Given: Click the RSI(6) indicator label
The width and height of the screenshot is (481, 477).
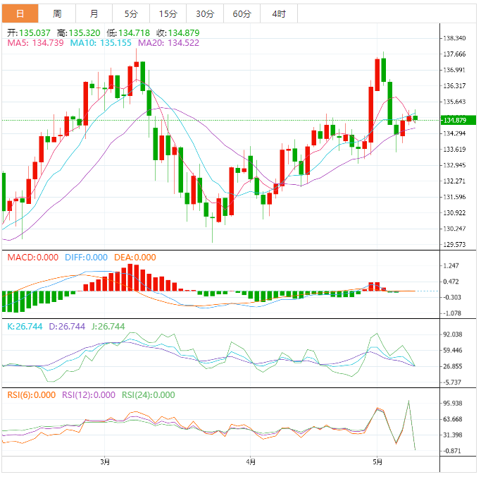Looking at the screenshot, I should (x=31, y=395).
